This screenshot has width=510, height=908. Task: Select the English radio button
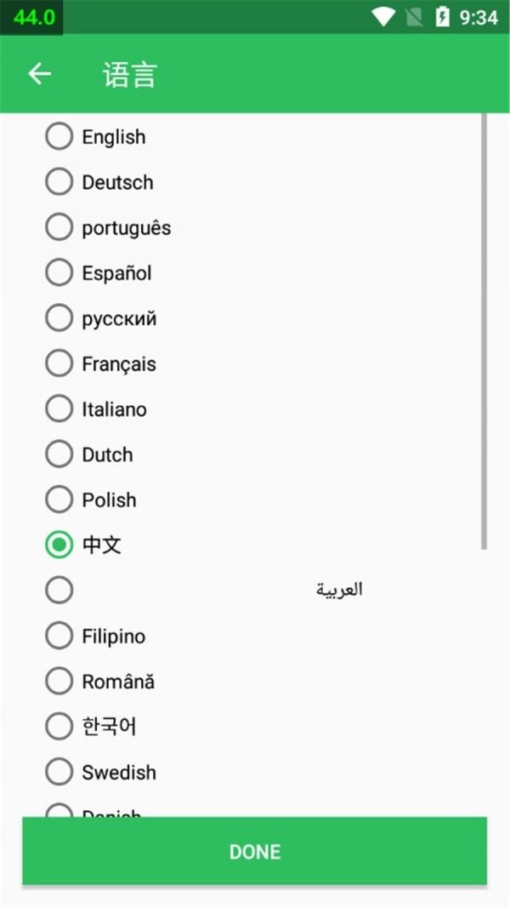coord(59,136)
